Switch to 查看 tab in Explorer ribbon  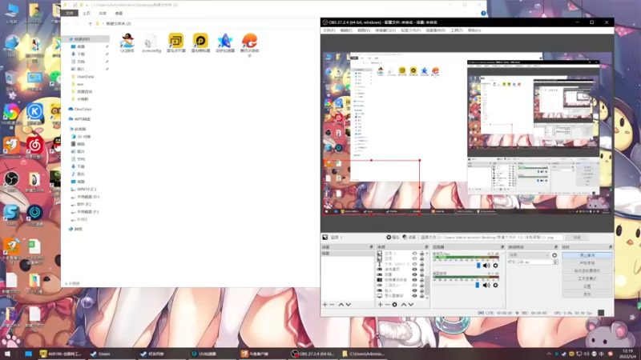pyautogui.click(x=119, y=14)
